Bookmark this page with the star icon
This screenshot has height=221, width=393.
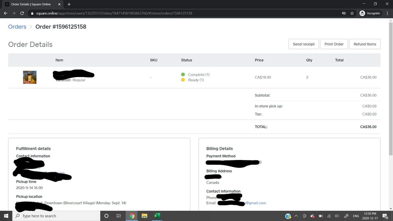coord(352,13)
